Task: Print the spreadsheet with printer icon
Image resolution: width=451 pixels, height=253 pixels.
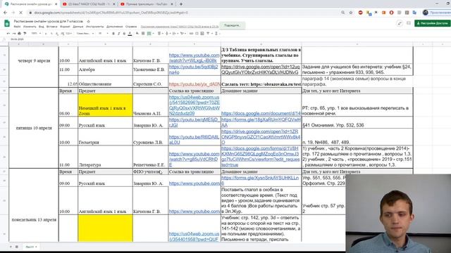Action: coord(19,34)
